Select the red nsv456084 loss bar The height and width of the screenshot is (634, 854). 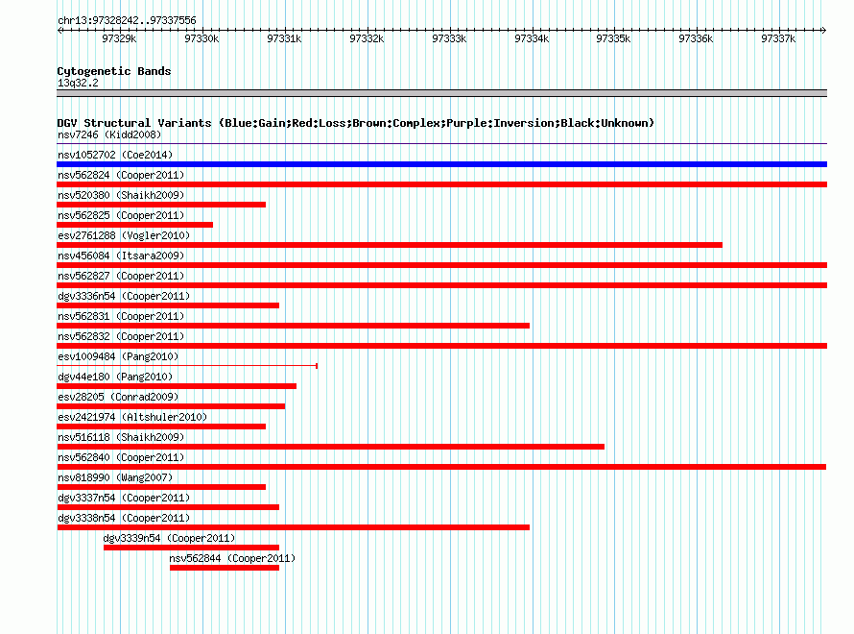[441, 265]
